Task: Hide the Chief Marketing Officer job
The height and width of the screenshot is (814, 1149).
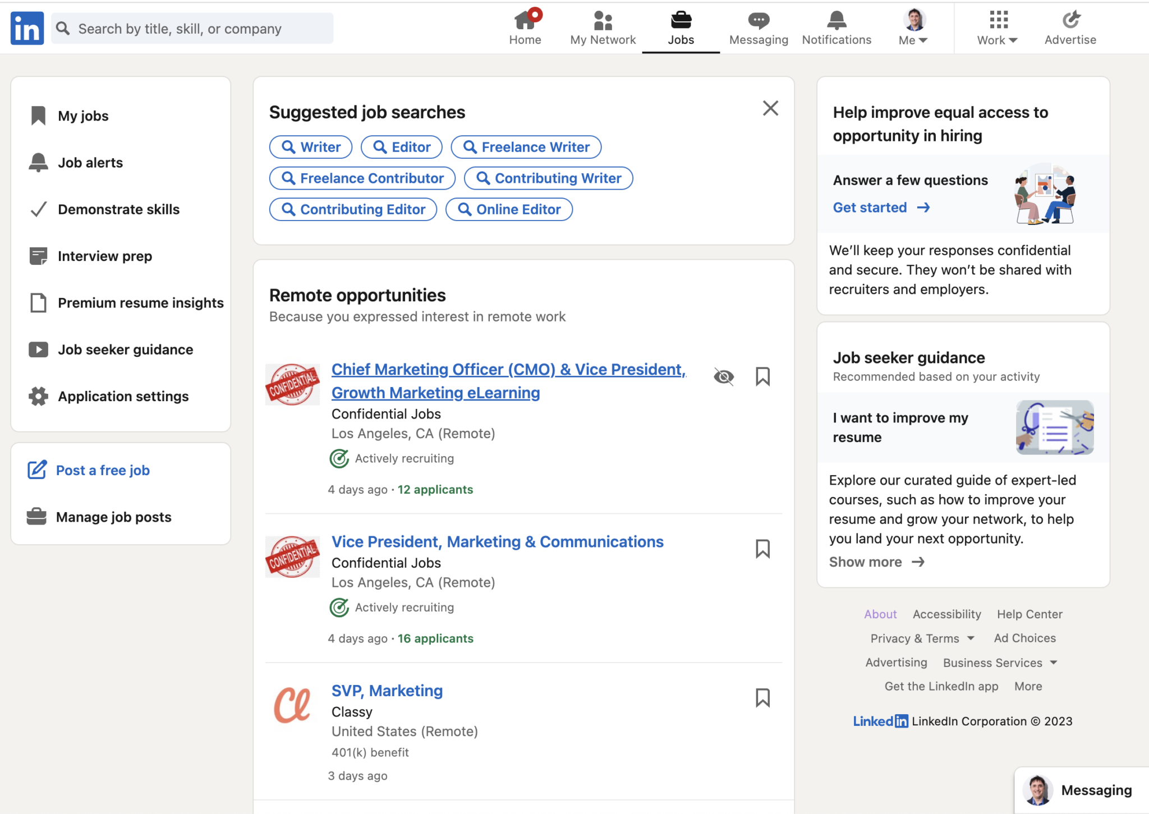Action: coord(723,376)
